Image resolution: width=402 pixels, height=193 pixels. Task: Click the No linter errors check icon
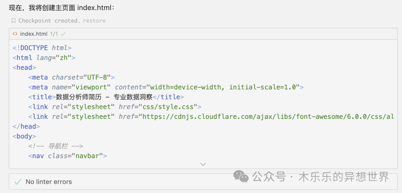pos(17,182)
